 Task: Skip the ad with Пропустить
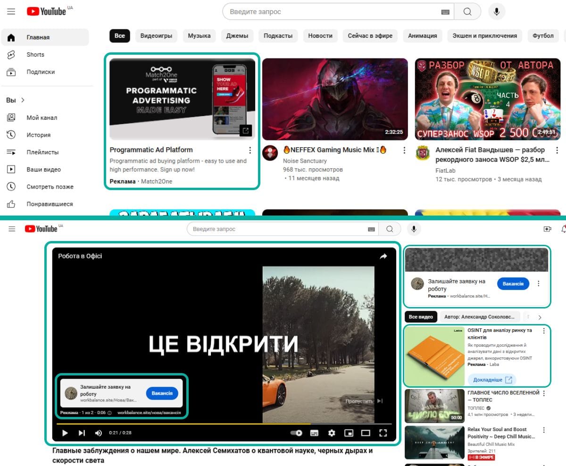364,401
